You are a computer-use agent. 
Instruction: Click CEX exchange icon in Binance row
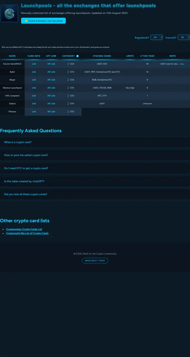pyautogui.click(x=68, y=88)
